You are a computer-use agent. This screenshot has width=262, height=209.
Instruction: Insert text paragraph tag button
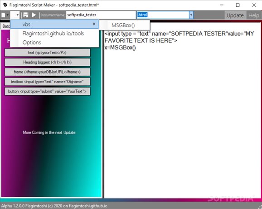[x=48, y=53]
